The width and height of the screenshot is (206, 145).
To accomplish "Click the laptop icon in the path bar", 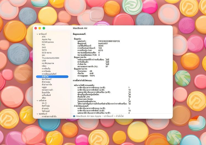I will pyautogui.click(x=74, y=116).
